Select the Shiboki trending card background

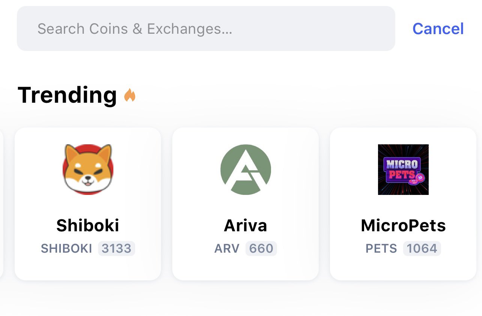click(x=88, y=204)
